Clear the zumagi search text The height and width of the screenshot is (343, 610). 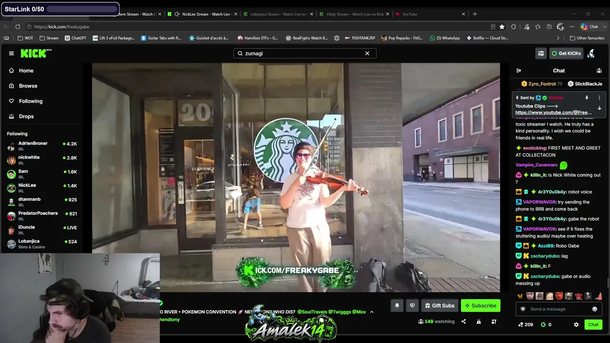tap(367, 53)
